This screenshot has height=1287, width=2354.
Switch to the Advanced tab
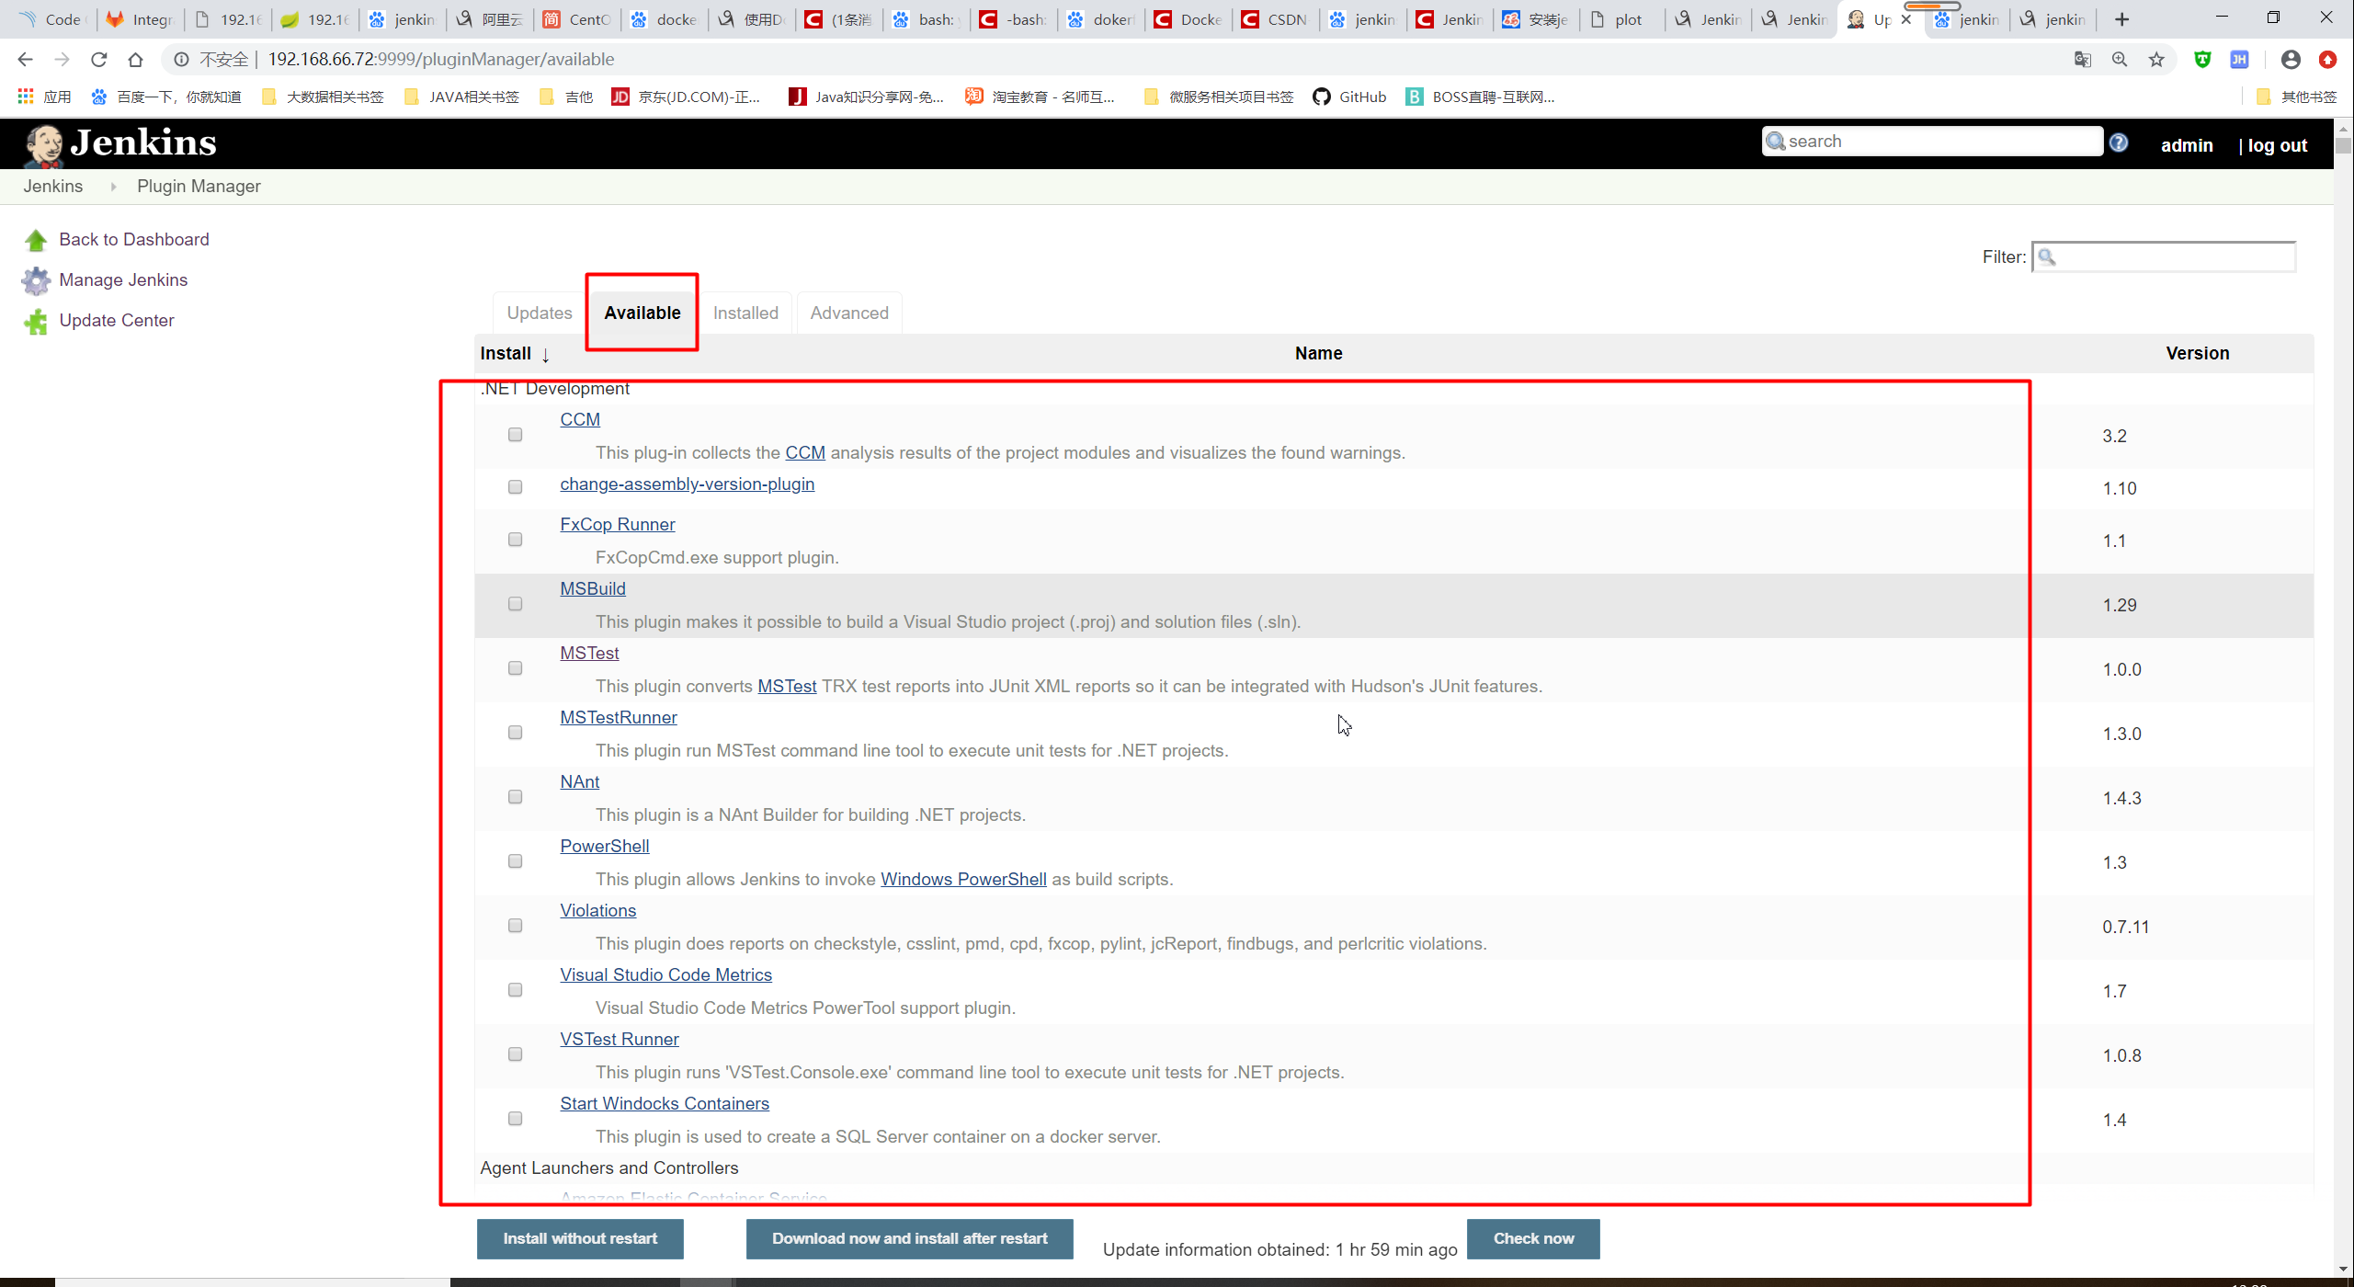pos(848,313)
